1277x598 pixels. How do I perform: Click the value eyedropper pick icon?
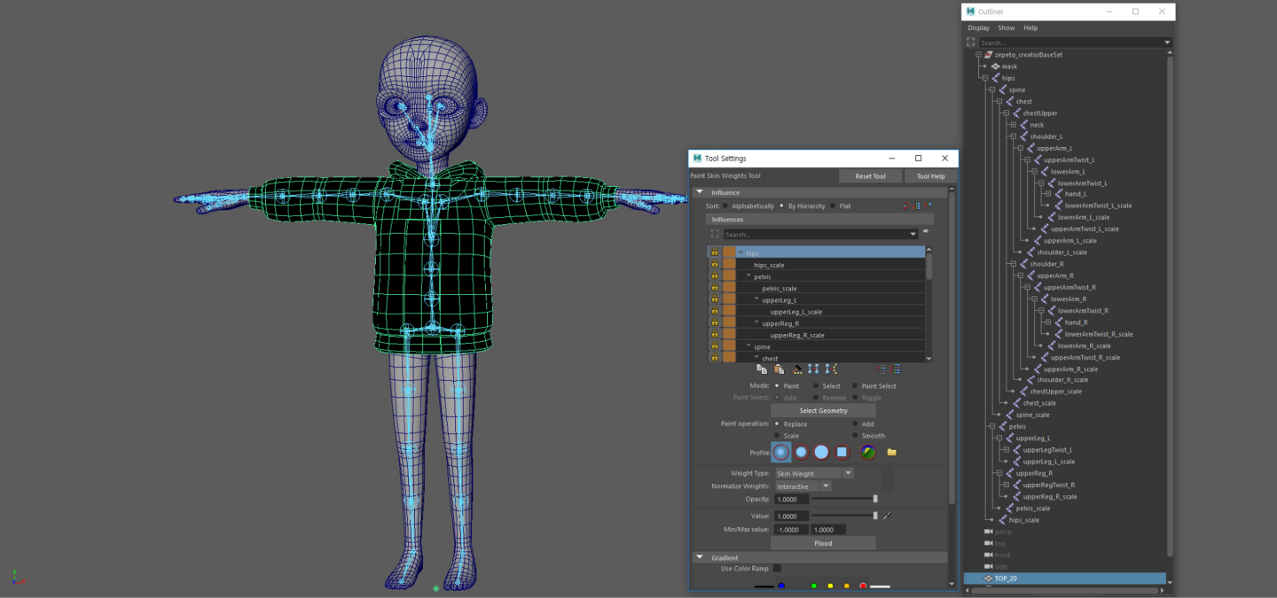pos(887,516)
